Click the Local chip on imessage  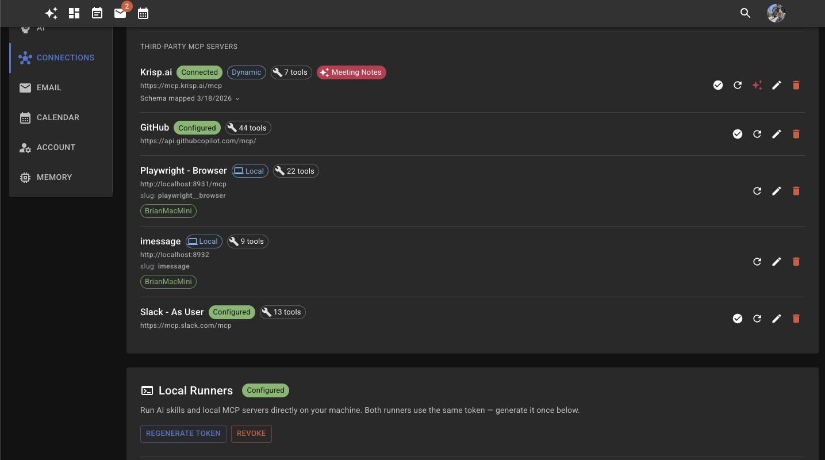[204, 241]
